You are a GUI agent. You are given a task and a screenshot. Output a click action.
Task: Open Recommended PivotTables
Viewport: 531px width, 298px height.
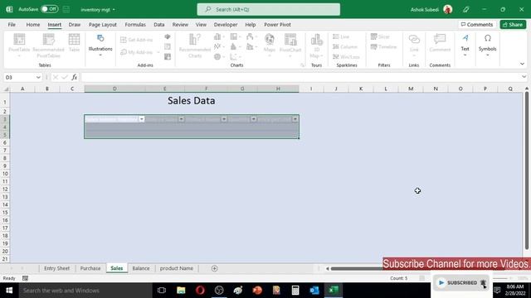pos(48,46)
